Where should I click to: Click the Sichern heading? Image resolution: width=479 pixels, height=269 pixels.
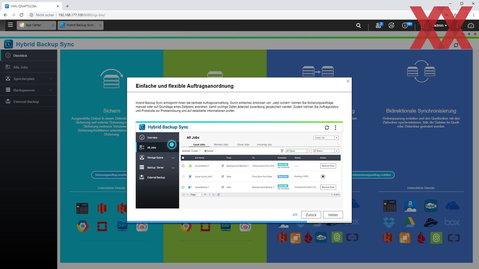(x=112, y=111)
